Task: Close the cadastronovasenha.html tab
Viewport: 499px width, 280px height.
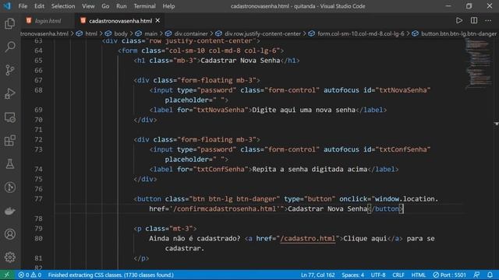Action: [157, 21]
